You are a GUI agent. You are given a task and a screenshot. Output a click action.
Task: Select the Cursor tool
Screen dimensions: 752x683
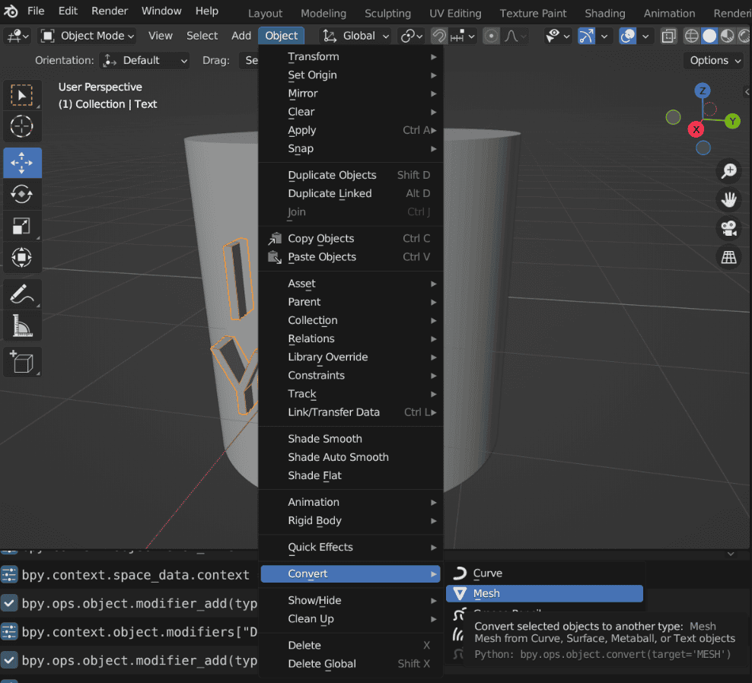point(22,127)
